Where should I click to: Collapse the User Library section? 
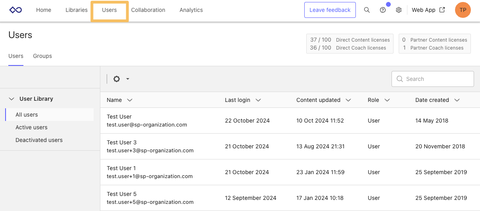tap(11, 99)
